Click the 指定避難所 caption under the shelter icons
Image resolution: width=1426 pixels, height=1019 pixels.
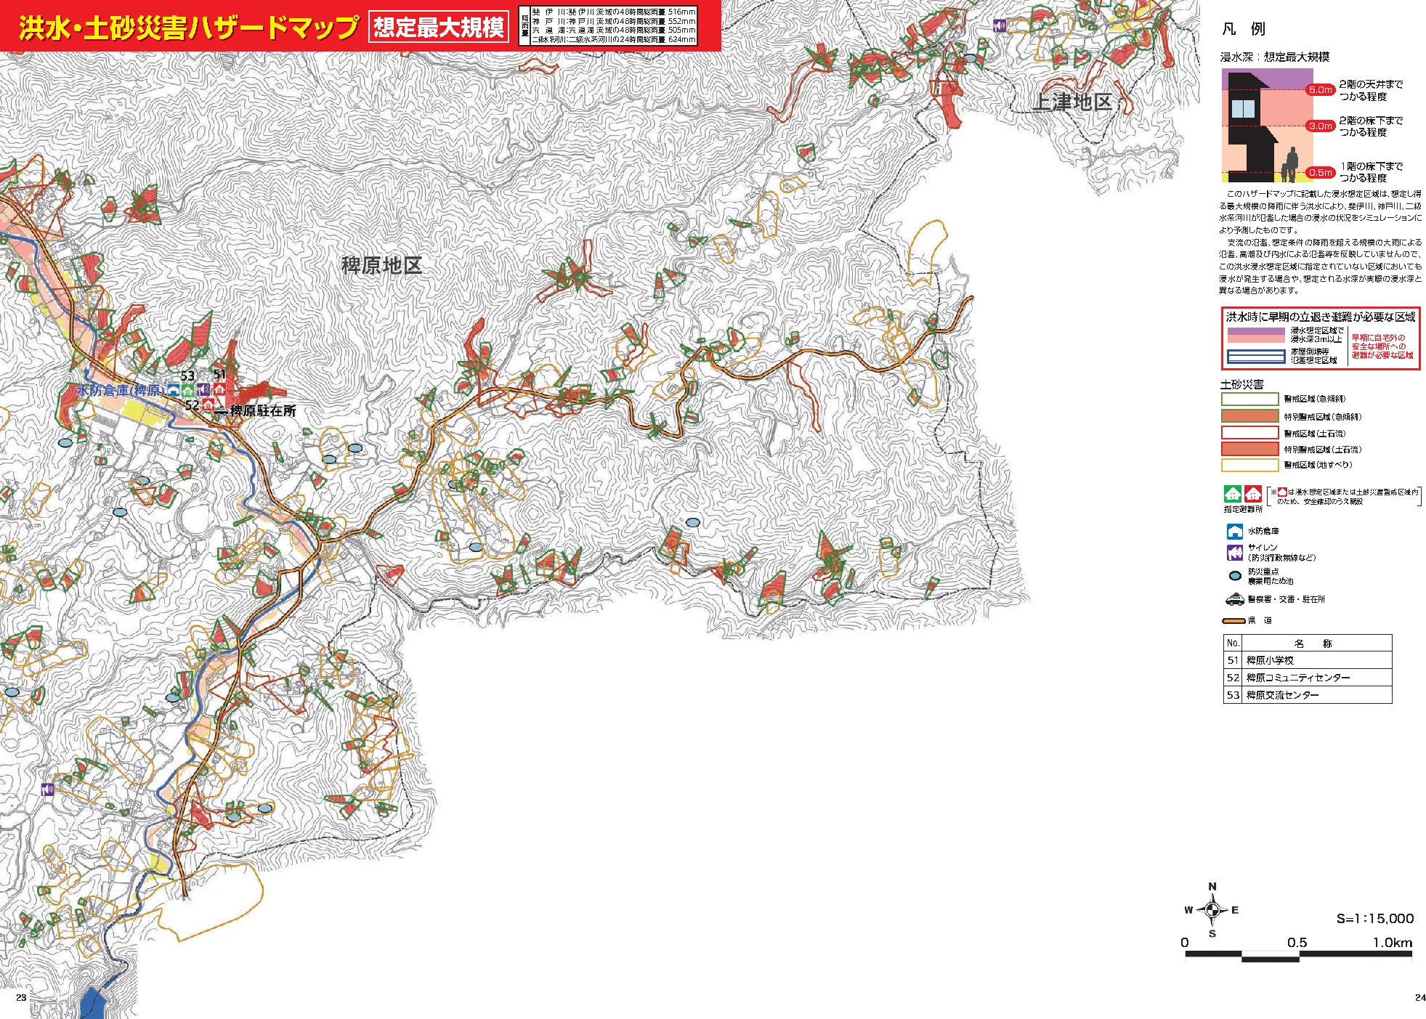pyautogui.click(x=1243, y=509)
